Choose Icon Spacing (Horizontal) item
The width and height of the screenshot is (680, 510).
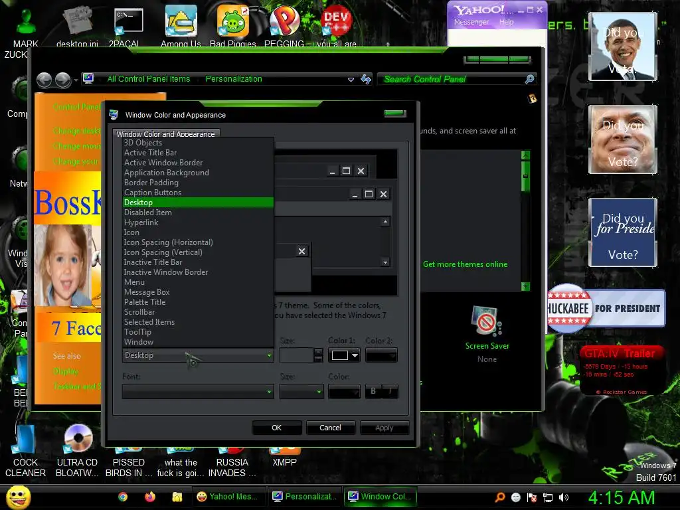(x=198, y=242)
